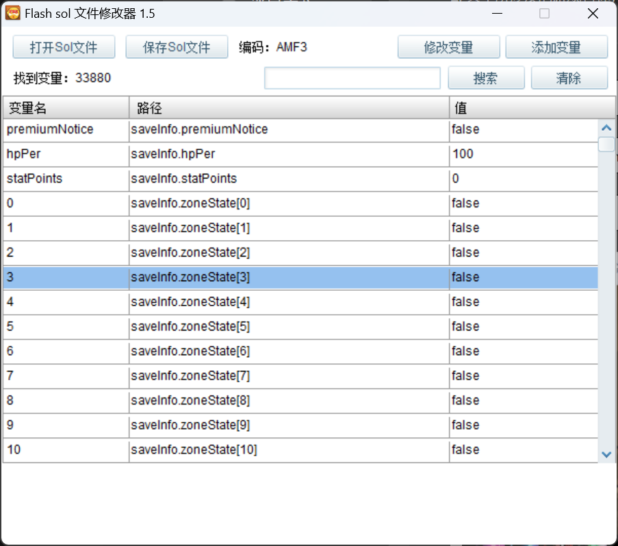618x546 pixels.
Task: Maximize the Flash sol window
Action: click(544, 13)
